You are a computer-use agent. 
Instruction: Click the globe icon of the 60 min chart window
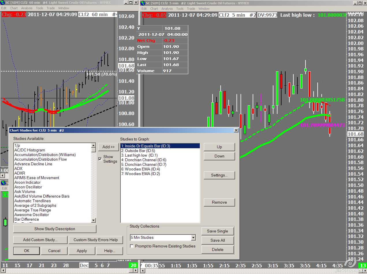click(x=3, y=3)
